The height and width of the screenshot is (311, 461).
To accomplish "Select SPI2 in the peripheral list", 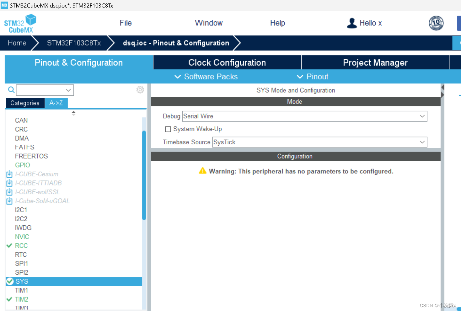I will (22, 272).
